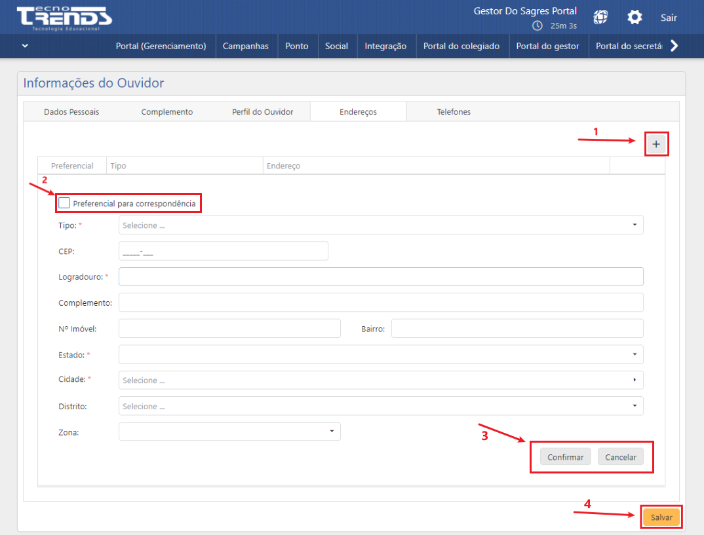
Task: Open the Cidade selector
Action: [381, 380]
